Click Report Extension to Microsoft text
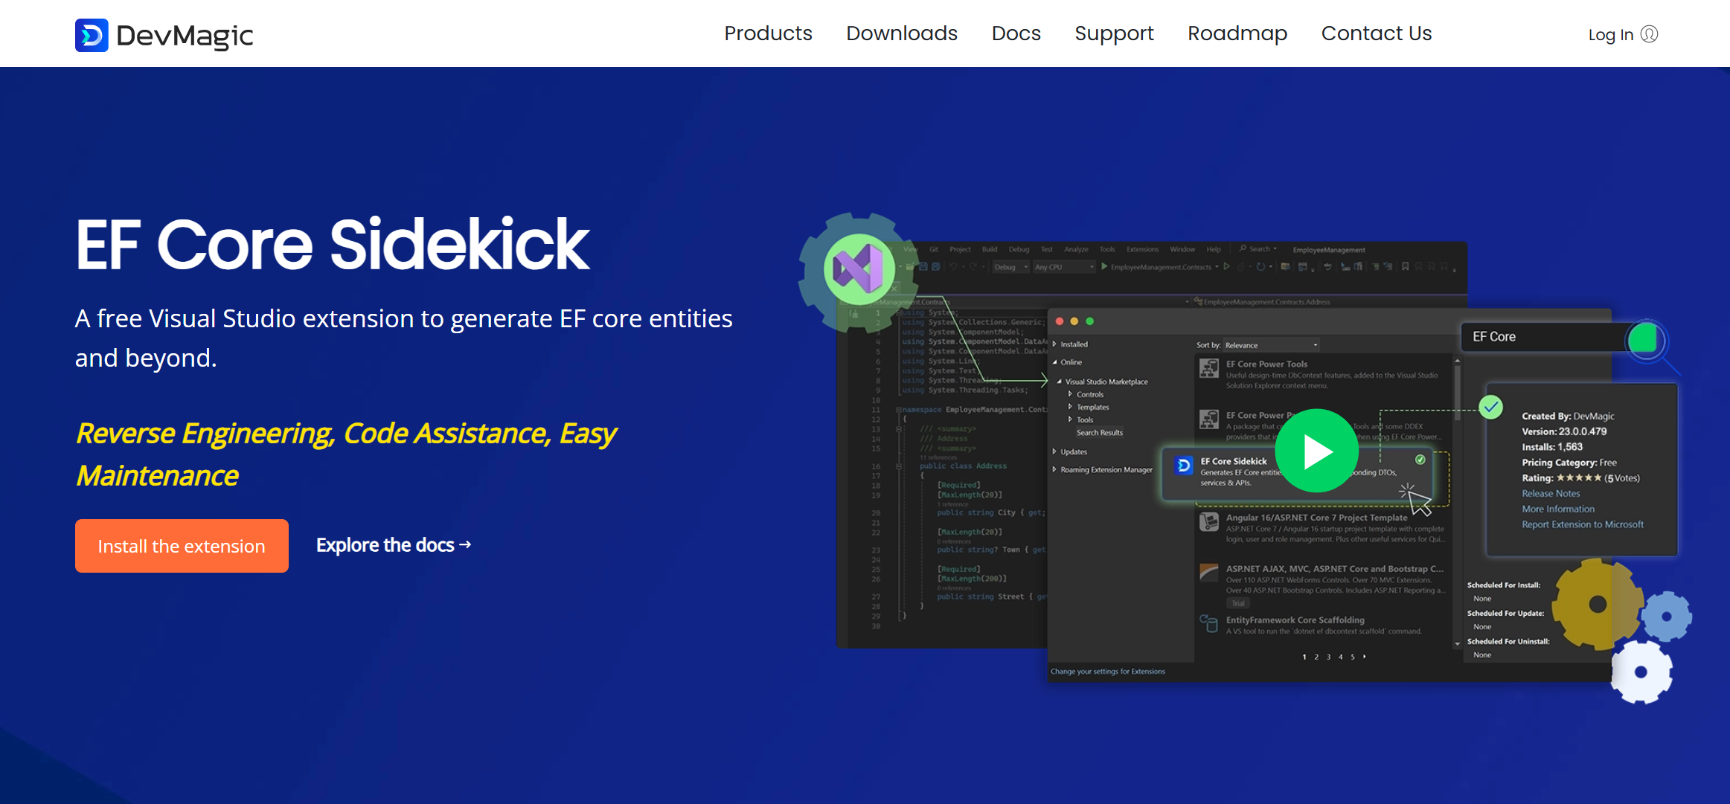The height and width of the screenshot is (804, 1730). [1583, 524]
